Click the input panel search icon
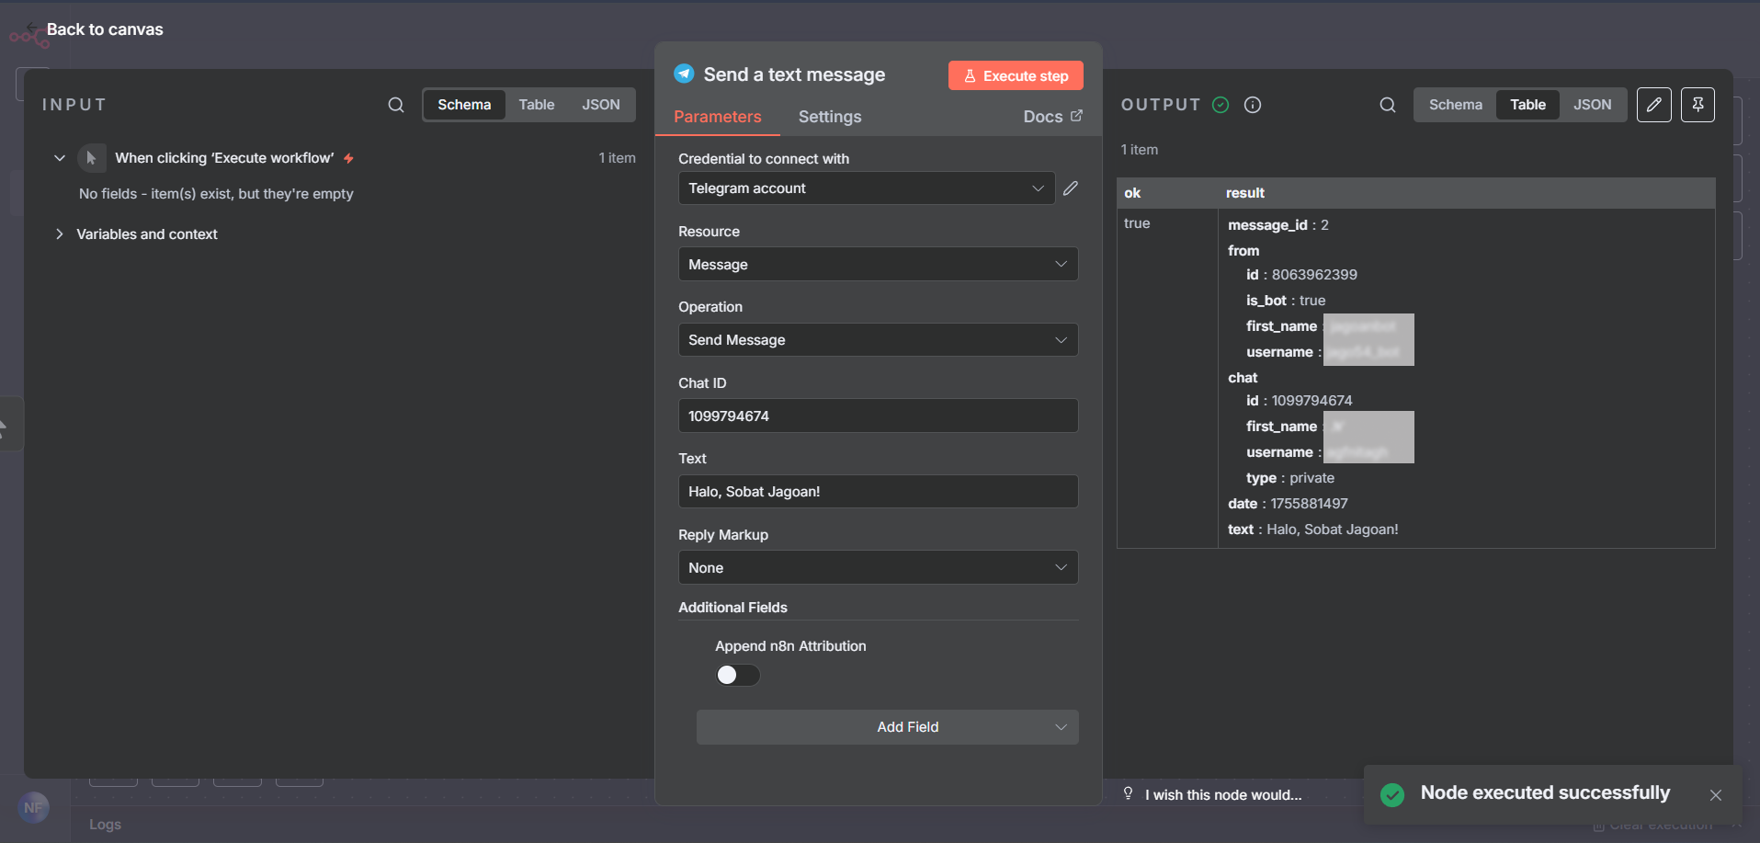This screenshot has height=843, width=1760. [396, 105]
